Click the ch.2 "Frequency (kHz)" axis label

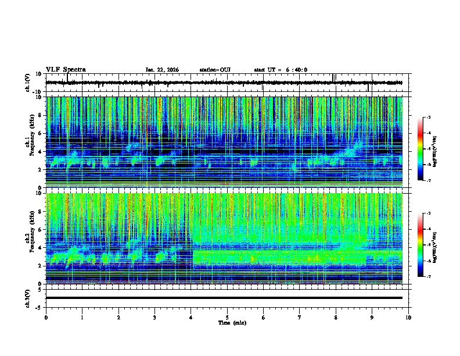click(32, 232)
